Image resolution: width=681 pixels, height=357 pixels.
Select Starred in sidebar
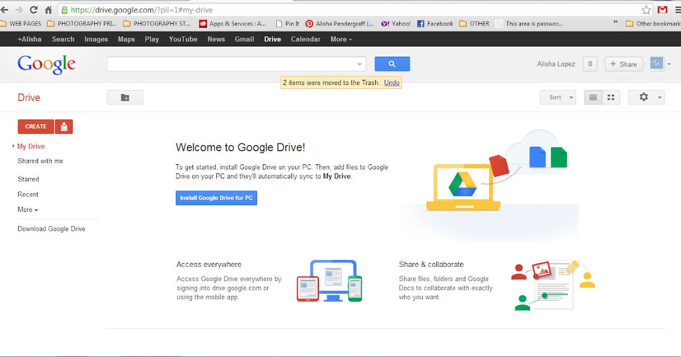[x=28, y=179]
